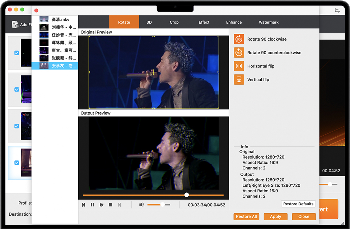The image size is (350, 229).
Task: Click the Rotate 90 counterclockwise icon
Action: pos(239,53)
